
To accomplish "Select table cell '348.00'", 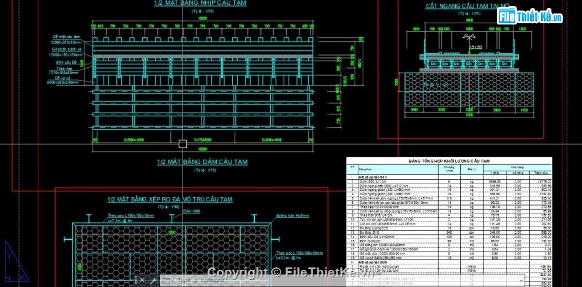I will point(495,233).
